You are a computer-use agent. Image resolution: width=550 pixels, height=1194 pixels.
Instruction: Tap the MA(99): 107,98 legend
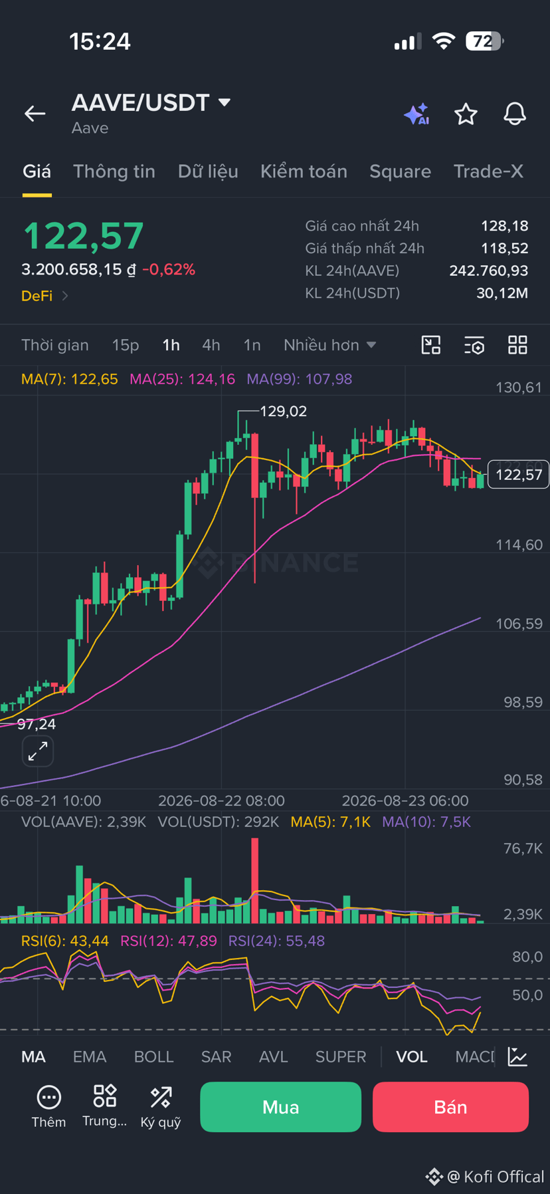point(300,379)
